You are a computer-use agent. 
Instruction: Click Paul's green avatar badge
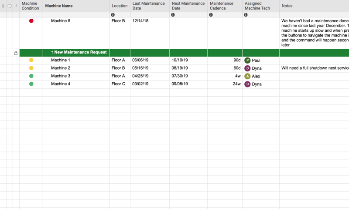tap(247, 61)
